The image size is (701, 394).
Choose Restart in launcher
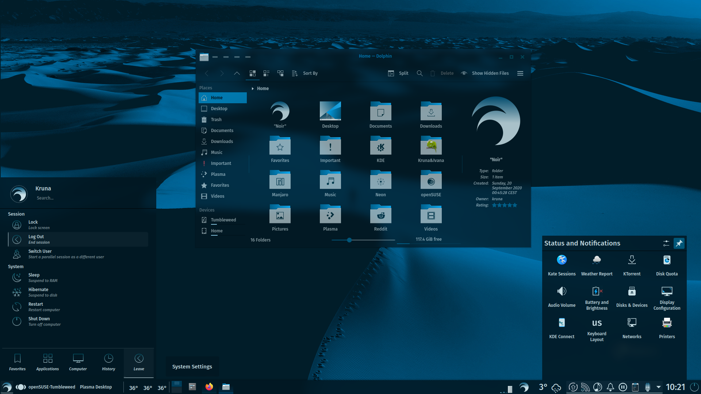pos(78,307)
